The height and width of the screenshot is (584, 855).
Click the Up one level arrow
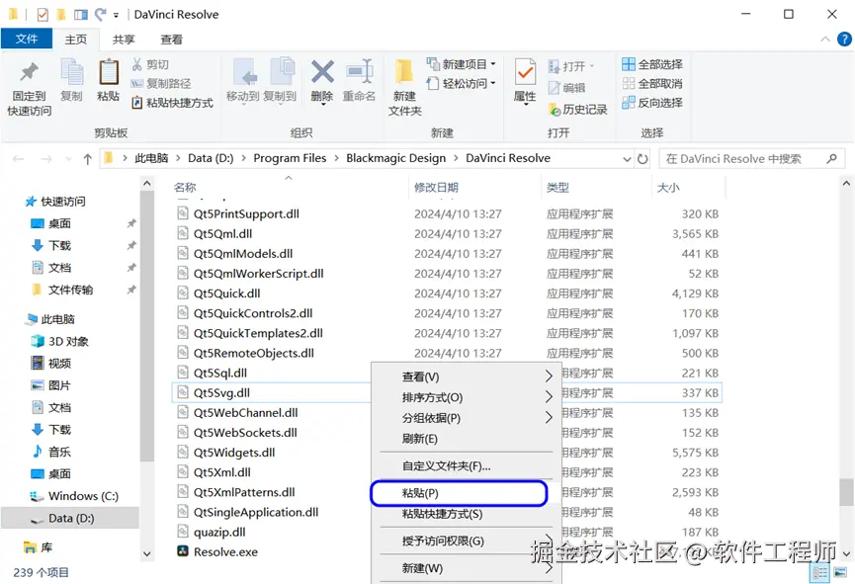[87, 159]
